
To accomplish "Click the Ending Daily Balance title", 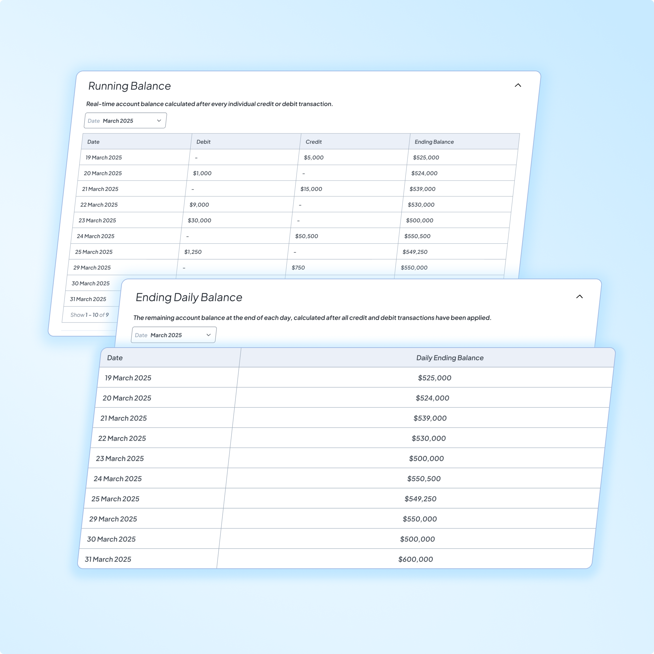I will pos(189,297).
